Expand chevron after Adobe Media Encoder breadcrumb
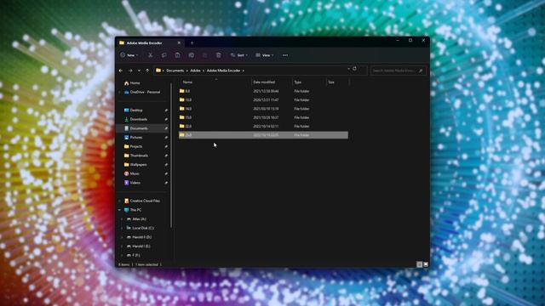The width and height of the screenshot is (545, 306). point(244,71)
